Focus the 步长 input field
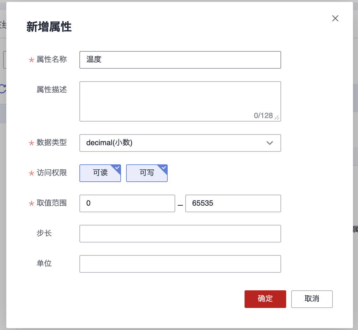The height and width of the screenshot is (330, 358). pos(180,234)
